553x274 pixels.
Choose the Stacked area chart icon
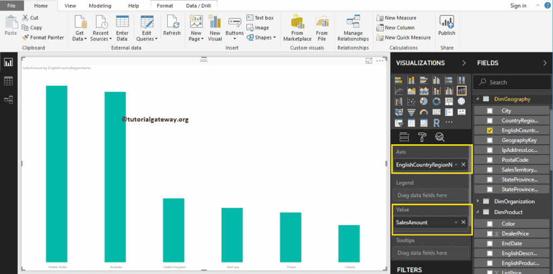click(x=424, y=91)
